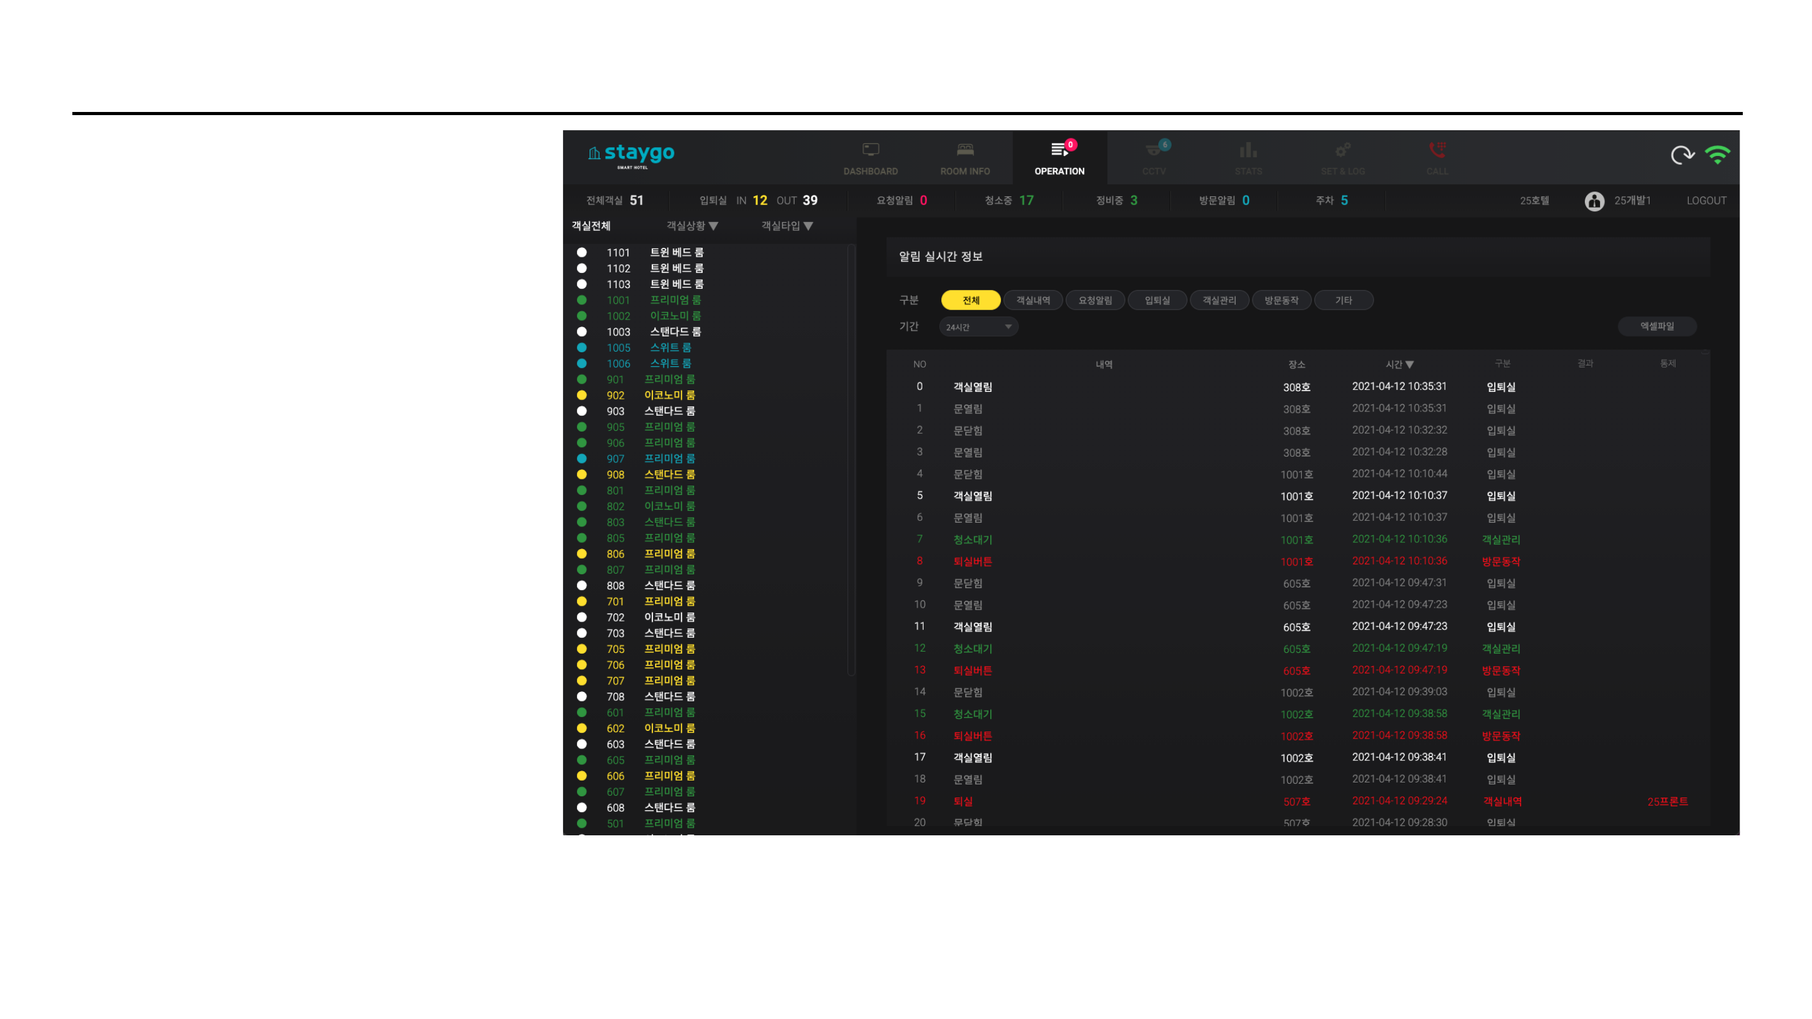1812x1019 pixels.
Task: Select the 방문동작 filter pill
Action: [x=1281, y=300]
